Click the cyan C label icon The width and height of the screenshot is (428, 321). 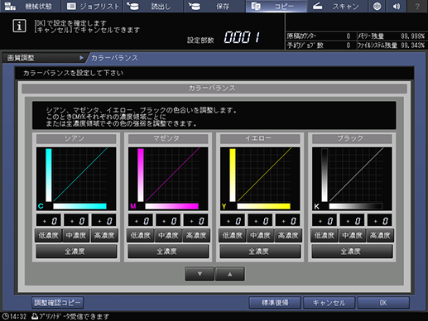[41, 206]
